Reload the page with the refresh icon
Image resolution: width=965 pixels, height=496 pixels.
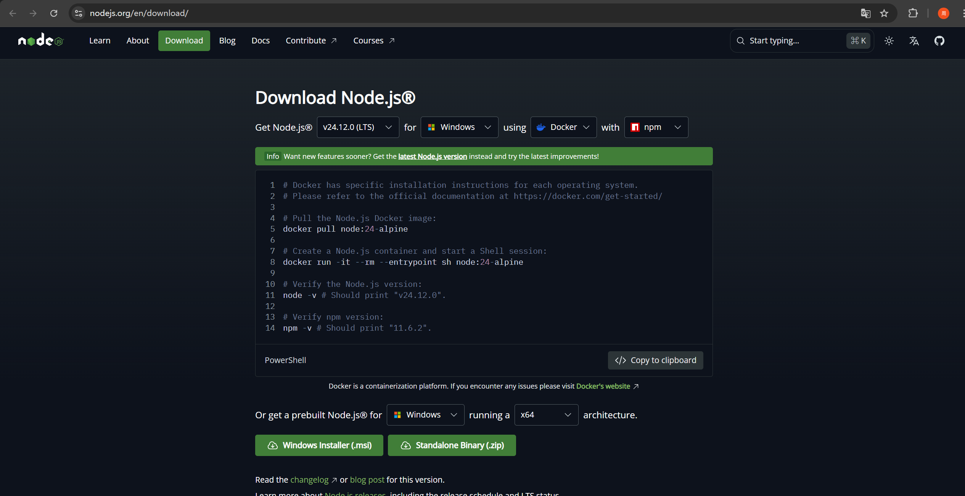(x=54, y=13)
